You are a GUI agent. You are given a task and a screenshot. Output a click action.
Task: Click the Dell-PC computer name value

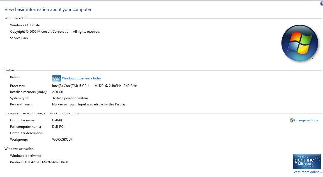tap(58, 120)
